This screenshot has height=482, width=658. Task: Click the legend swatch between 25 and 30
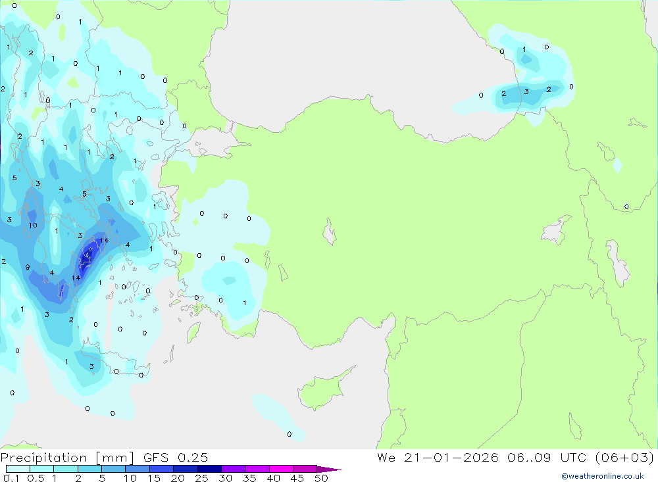[x=209, y=469]
